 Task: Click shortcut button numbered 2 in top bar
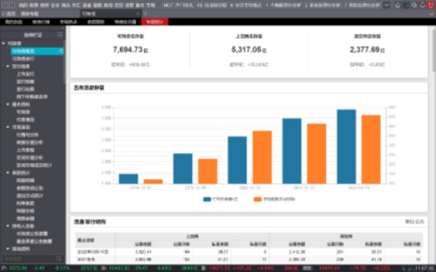[x=322, y=5]
